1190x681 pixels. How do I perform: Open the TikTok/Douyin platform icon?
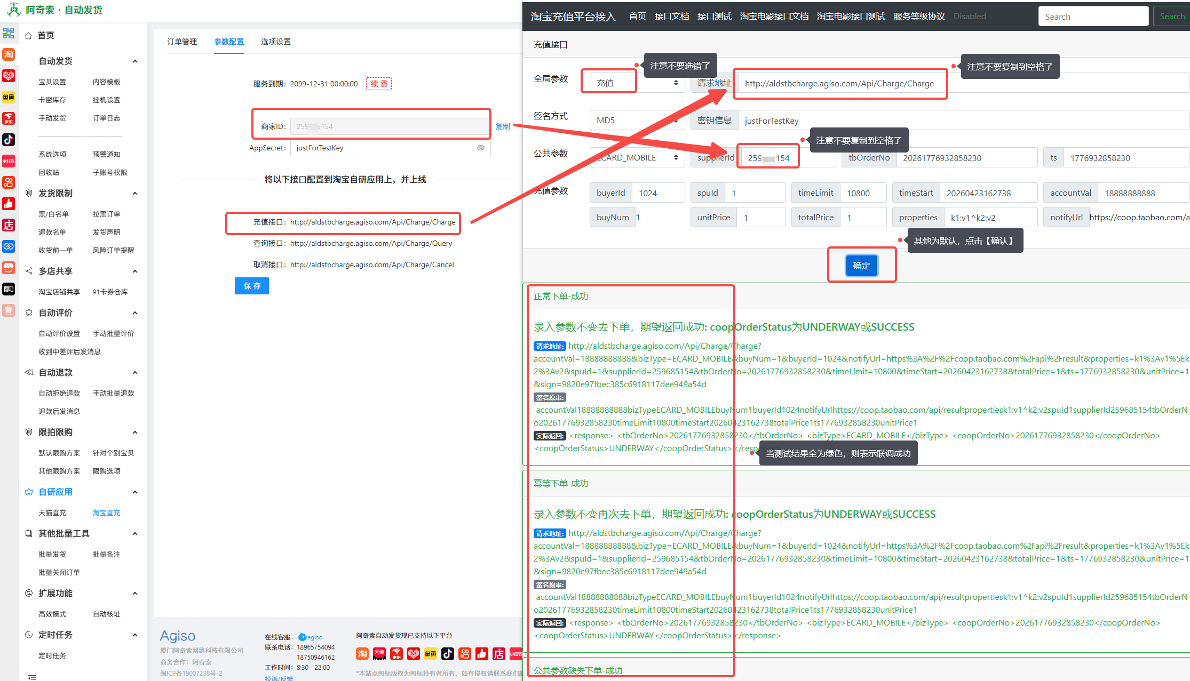point(9,140)
